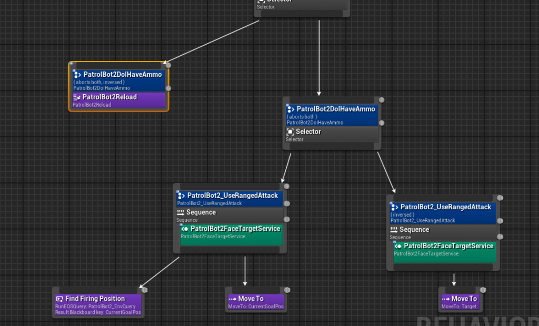Click "Result Blackboard key: CurrentGoalPos" text
Viewport: 539px width, 326px height.
tap(98, 312)
